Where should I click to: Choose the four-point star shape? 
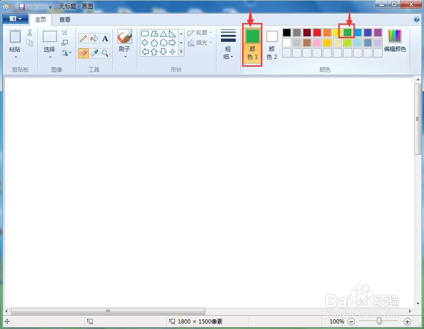pyautogui.click(x=172, y=51)
